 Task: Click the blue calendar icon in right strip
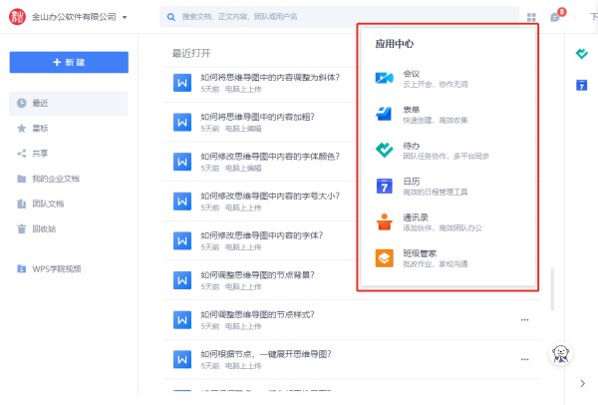582,85
